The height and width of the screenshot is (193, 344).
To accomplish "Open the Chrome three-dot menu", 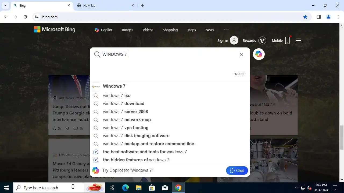I will (x=338, y=17).
